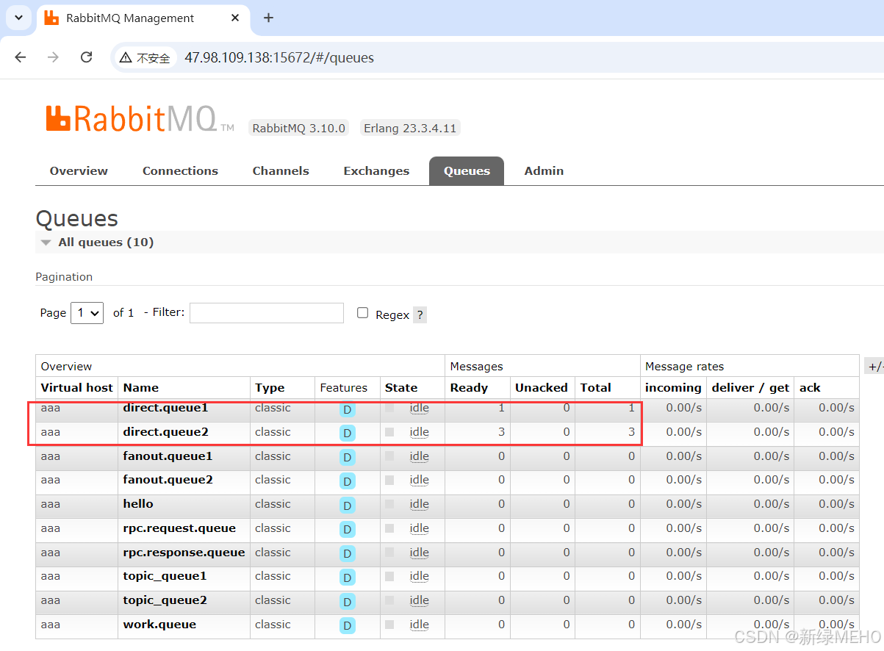Open the hello queue

pyautogui.click(x=138, y=504)
